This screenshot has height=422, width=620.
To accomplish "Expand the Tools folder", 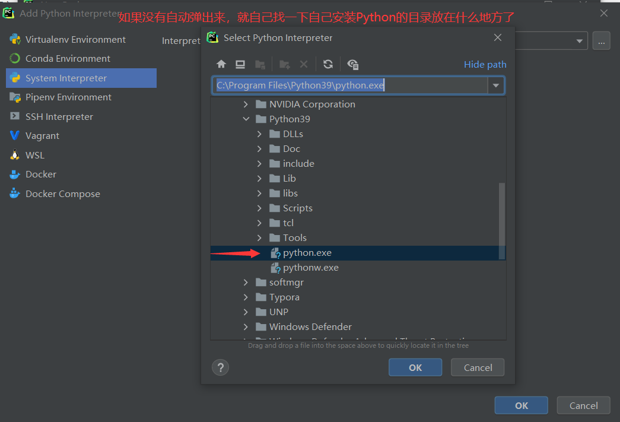I will pos(259,237).
